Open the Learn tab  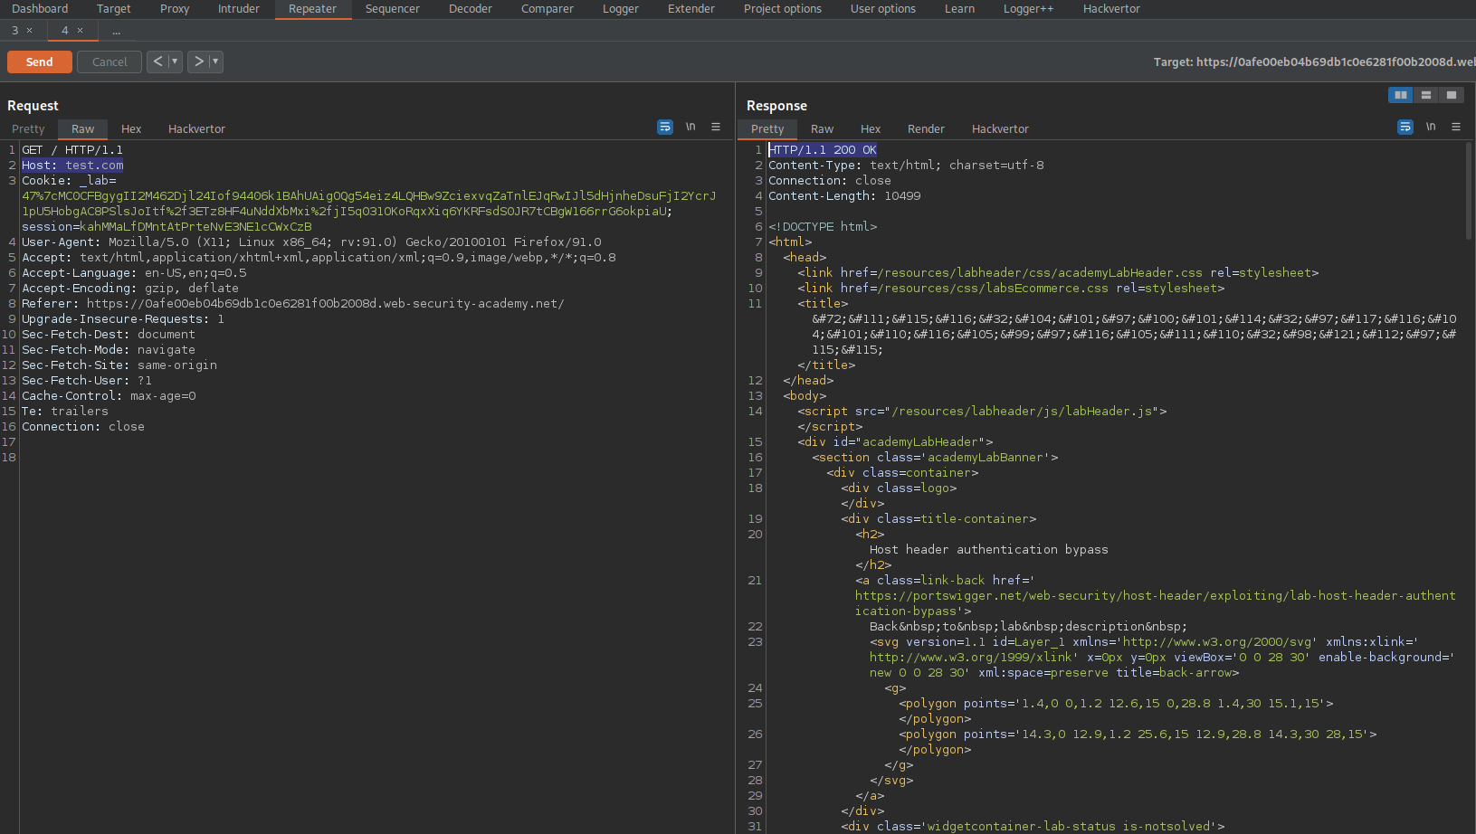(x=960, y=9)
